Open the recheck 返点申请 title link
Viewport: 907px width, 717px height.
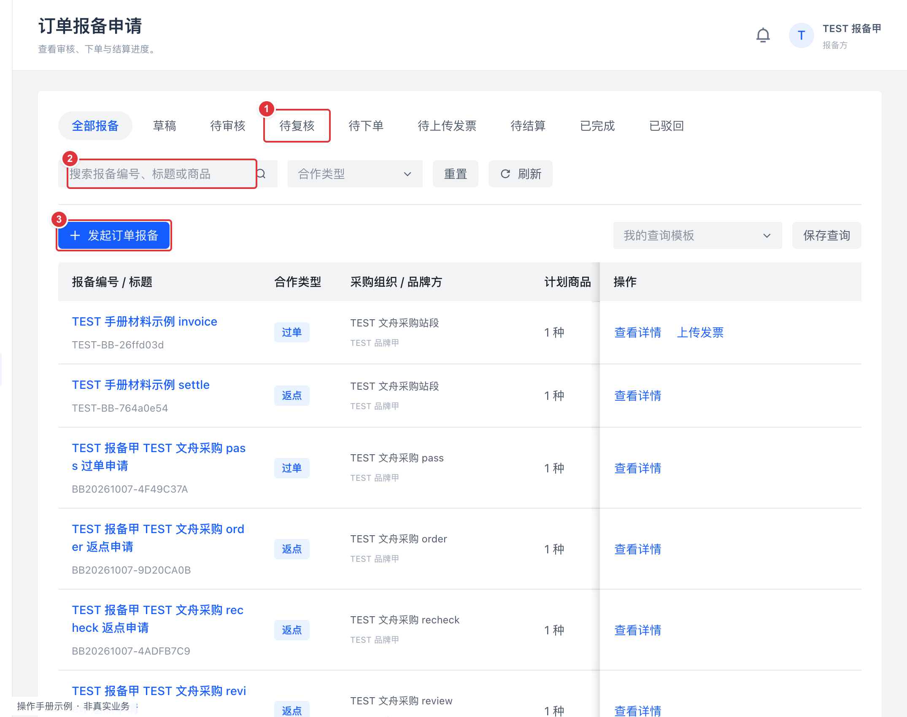(158, 619)
